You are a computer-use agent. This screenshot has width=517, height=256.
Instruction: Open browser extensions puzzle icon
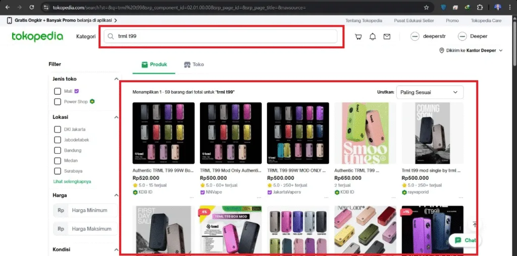click(x=480, y=7)
